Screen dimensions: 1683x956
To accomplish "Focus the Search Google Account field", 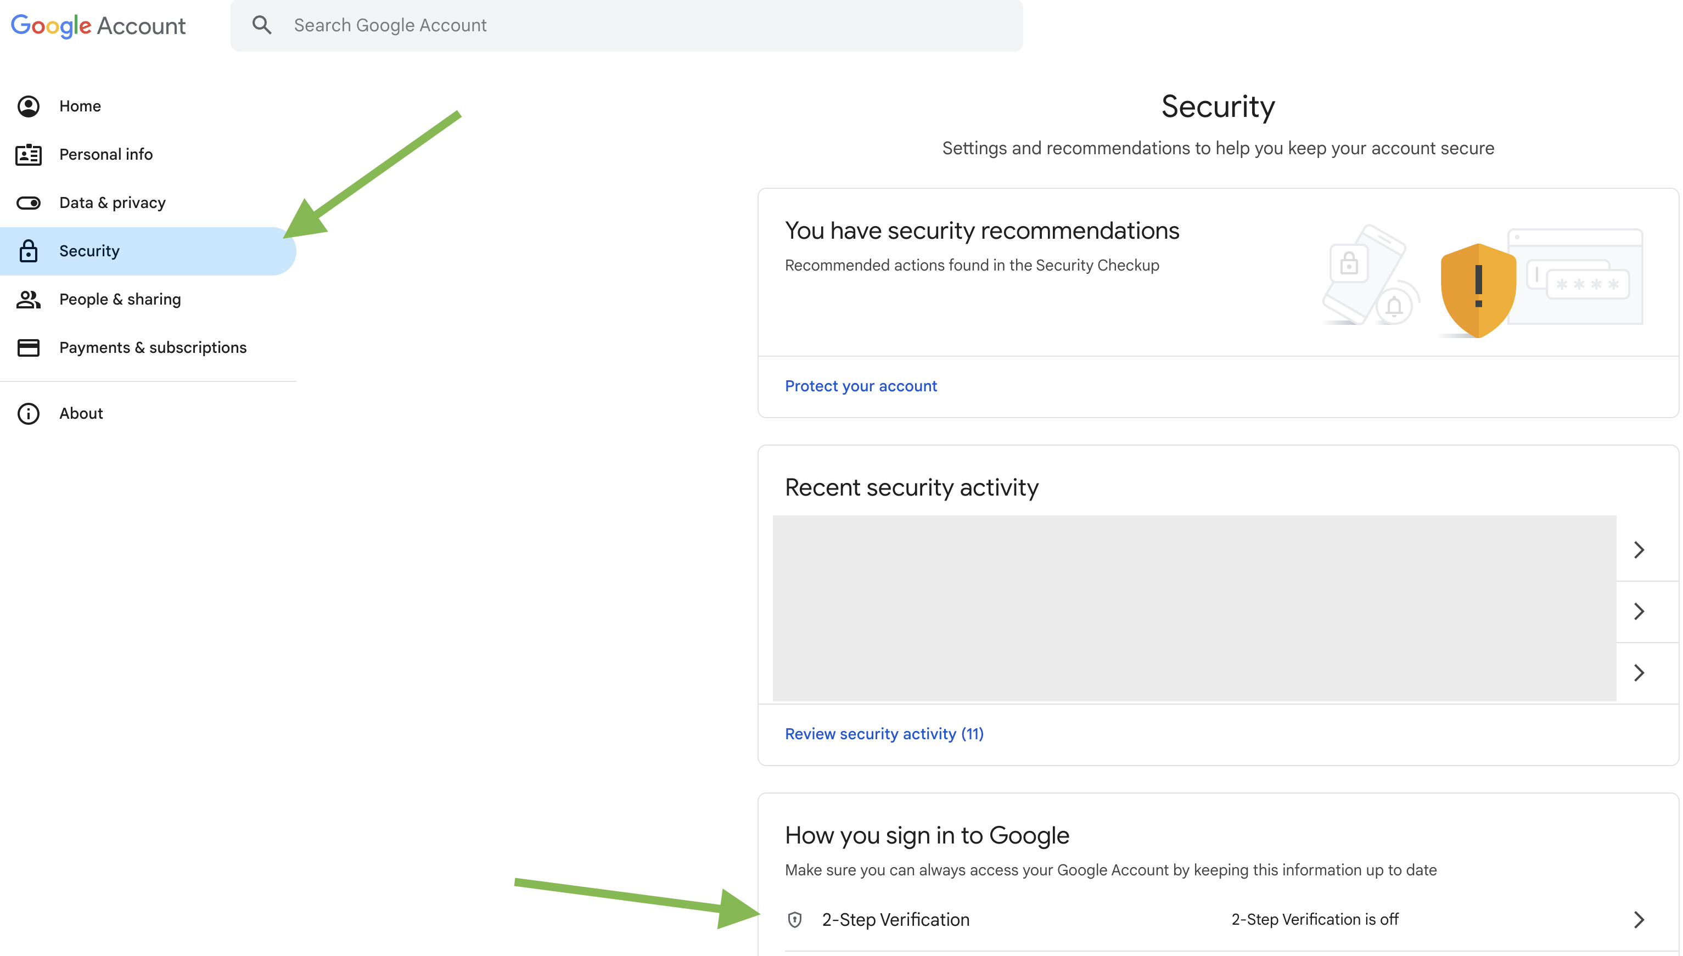I will (x=626, y=26).
